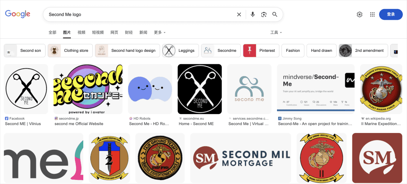Click the magnifying glass search icon
Viewport: 407px width, 184px height.
pyautogui.click(x=275, y=15)
